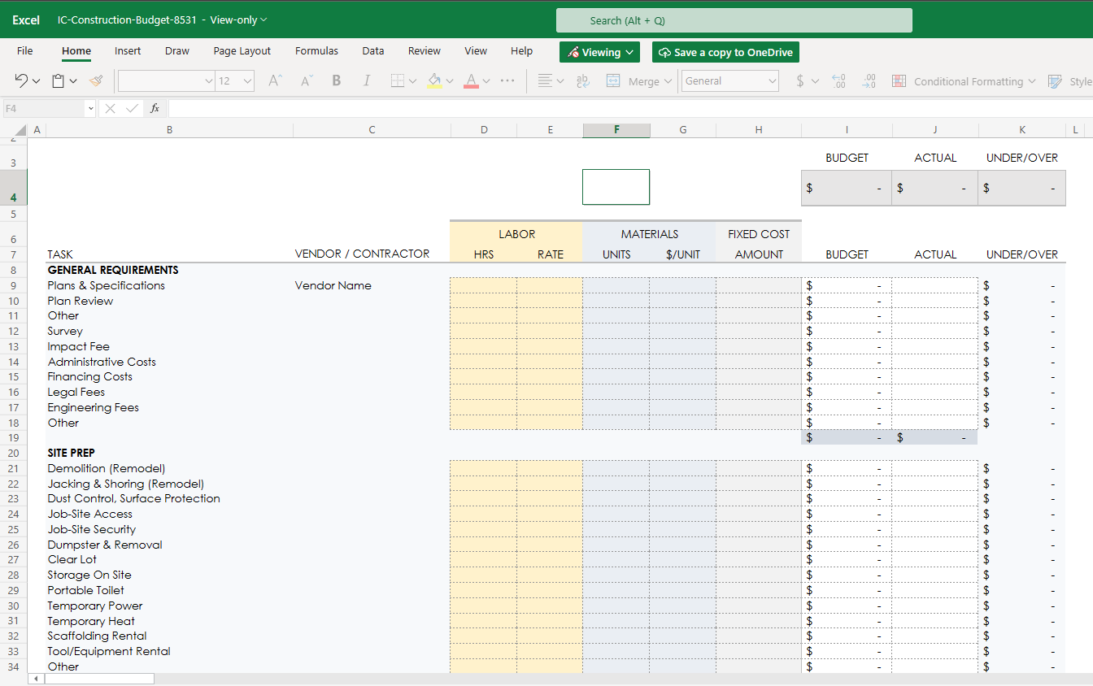This screenshot has width=1093, height=686.
Task: Click inside the Search bar
Action: 734,20
